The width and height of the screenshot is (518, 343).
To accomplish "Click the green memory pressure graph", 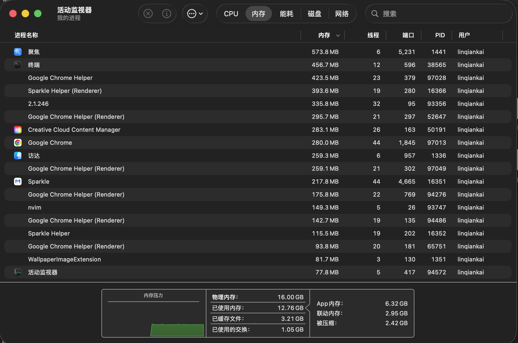I will click(x=177, y=330).
